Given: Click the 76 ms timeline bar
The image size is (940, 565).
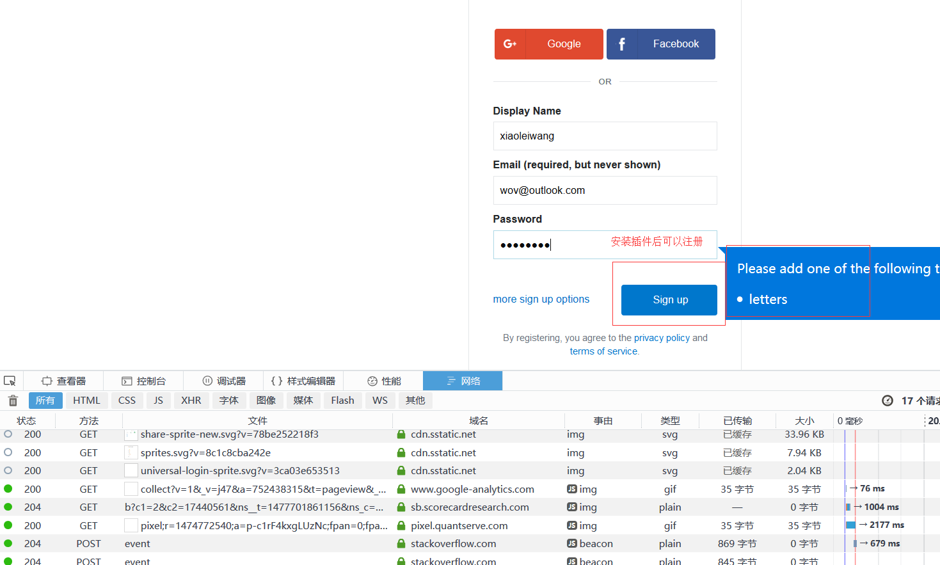Looking at the screenshot, I should point(847,489).
